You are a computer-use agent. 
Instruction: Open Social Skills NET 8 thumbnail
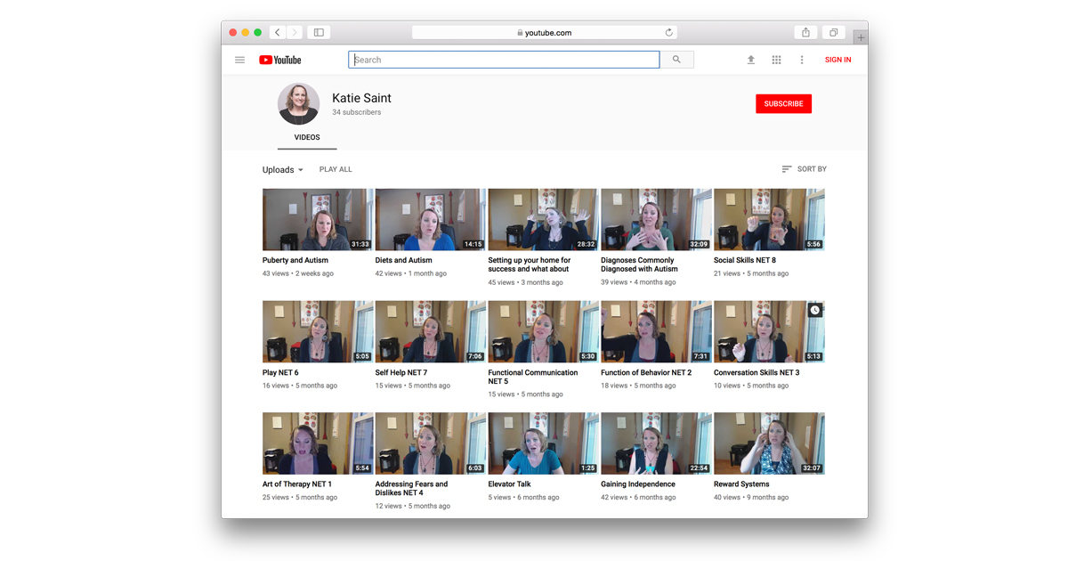coord(769,219)
